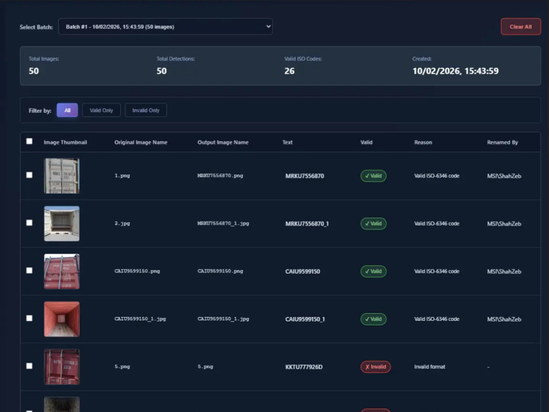The width and height of the screenshot is (549, 412).
Task: Click detected text MRKU7556870
Action: coord(305,176)
